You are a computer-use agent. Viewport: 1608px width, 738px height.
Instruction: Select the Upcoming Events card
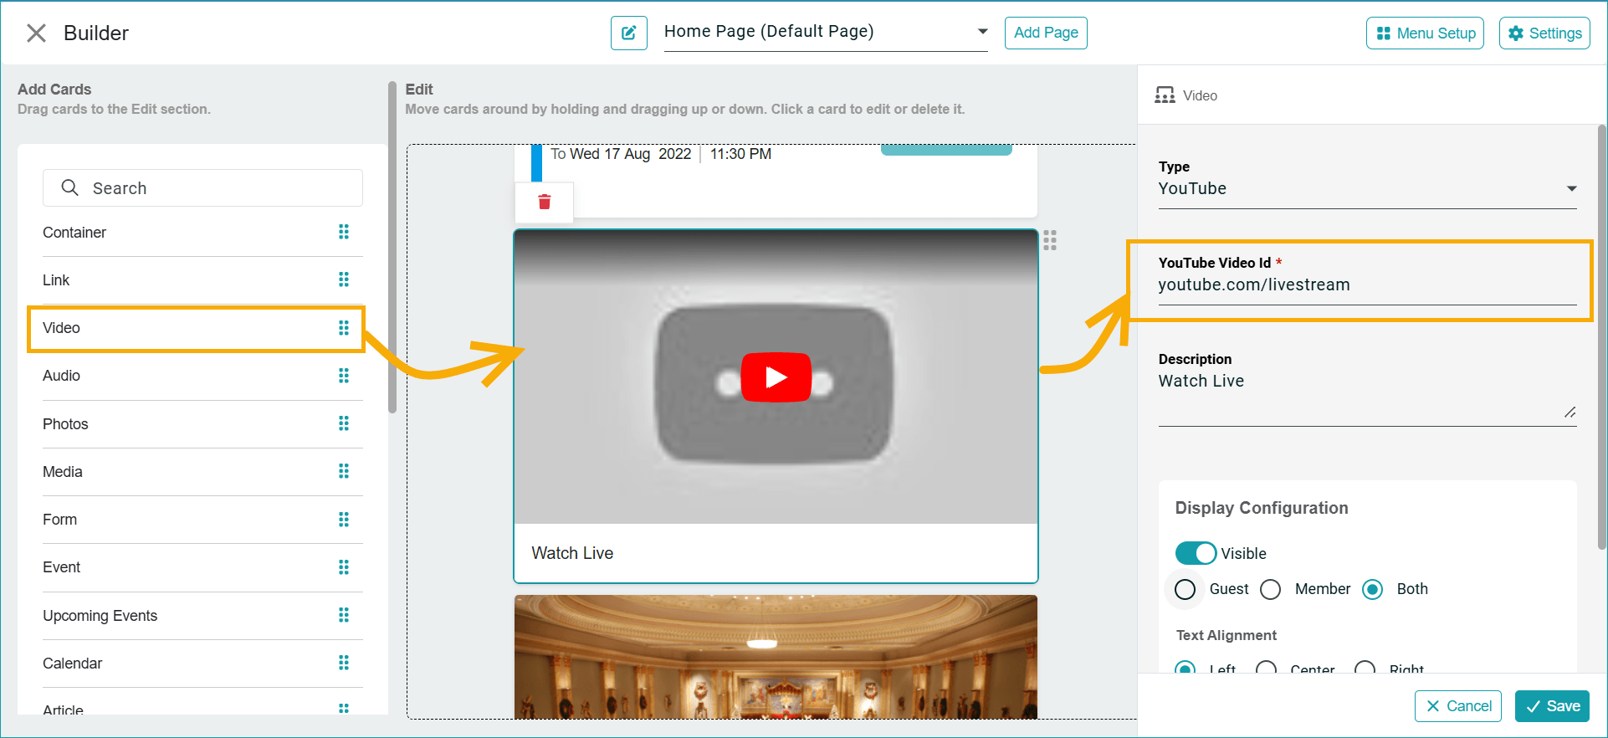coord(202,616)
